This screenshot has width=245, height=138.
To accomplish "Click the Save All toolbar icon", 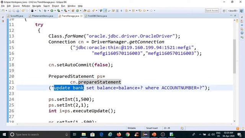I will [x=14, y=11].
